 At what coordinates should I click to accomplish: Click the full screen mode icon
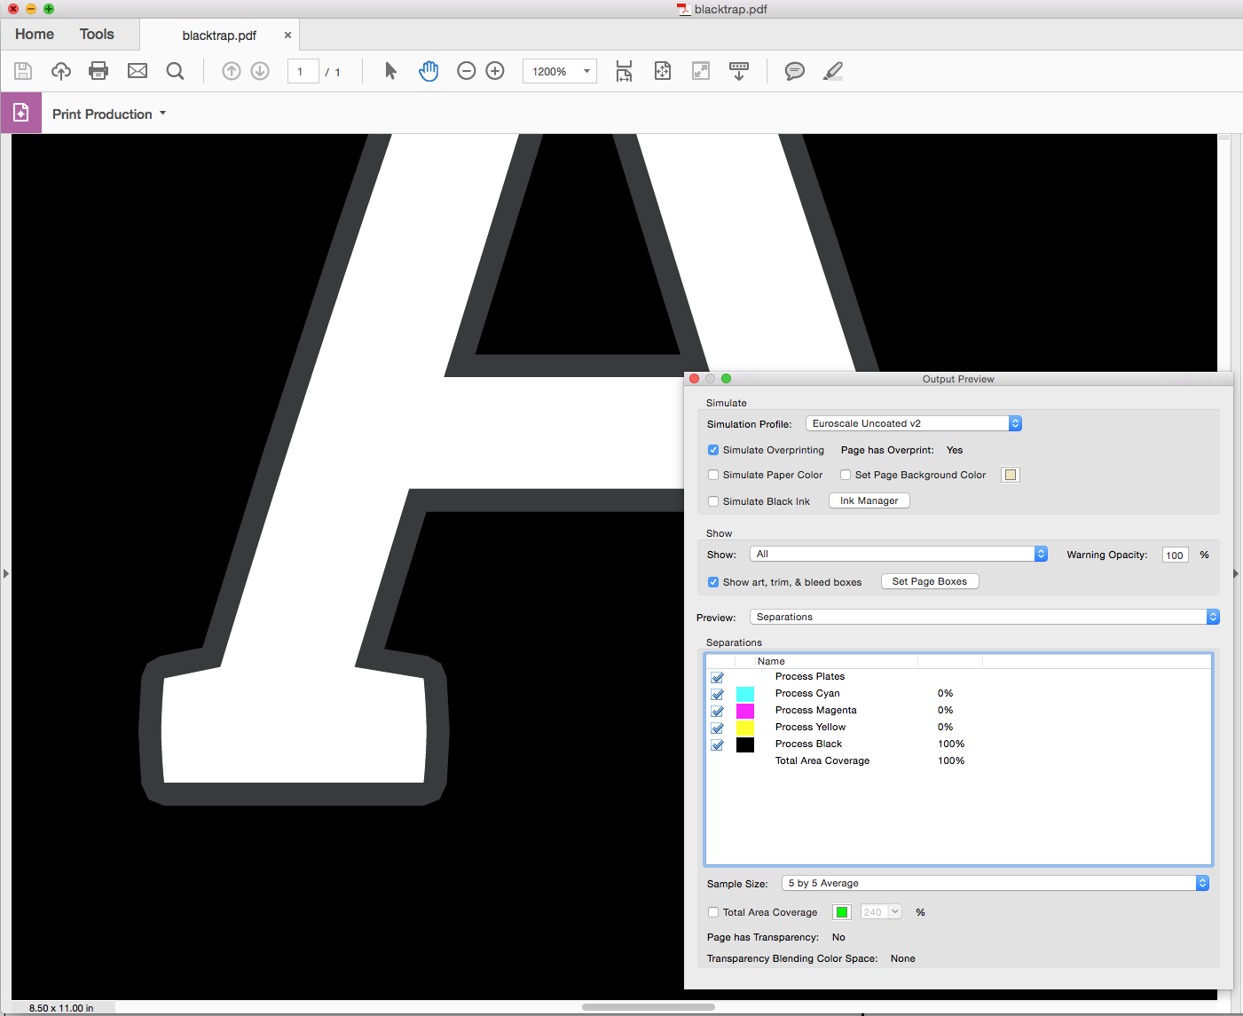701,71
